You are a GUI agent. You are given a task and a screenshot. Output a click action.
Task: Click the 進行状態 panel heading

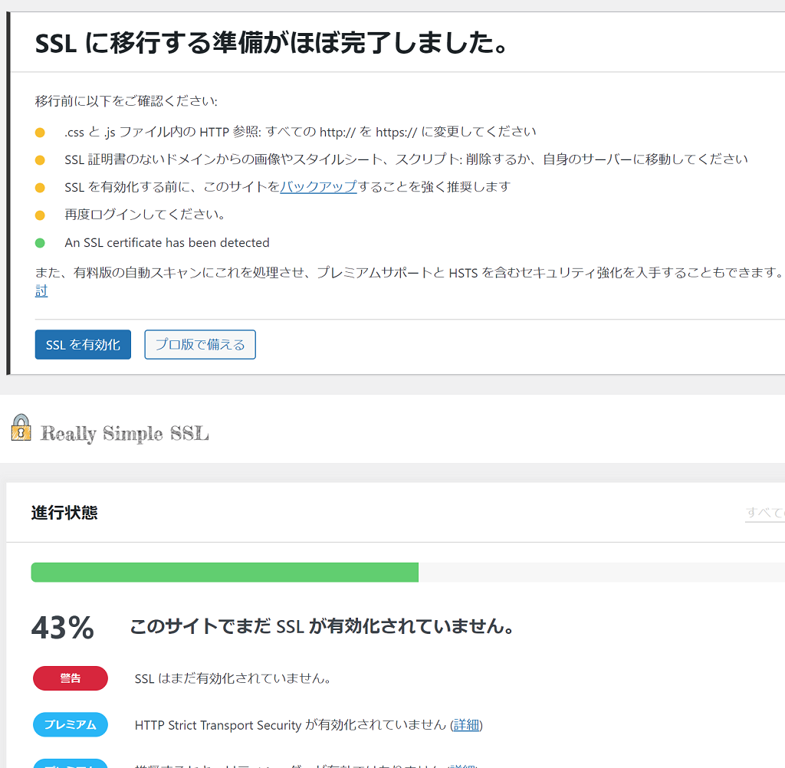(64, 513)
